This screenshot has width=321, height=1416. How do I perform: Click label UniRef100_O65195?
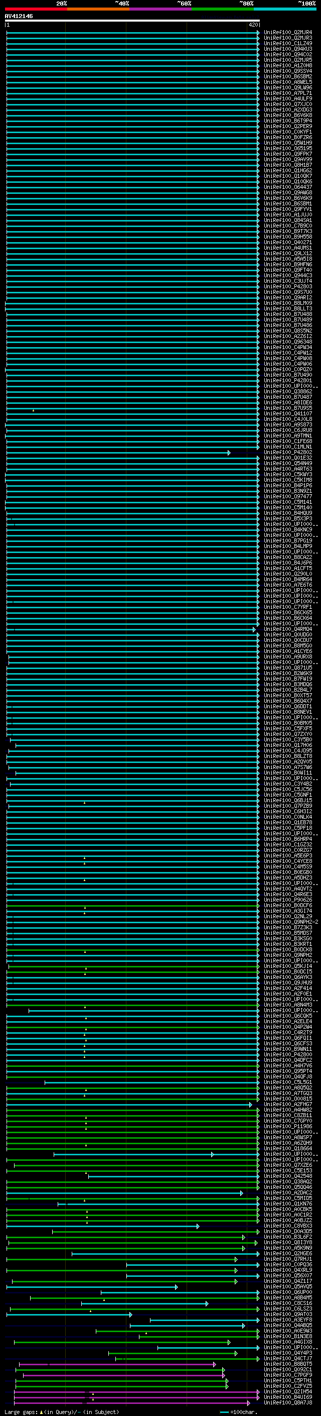pyautogui.click(x=288, y=148)
